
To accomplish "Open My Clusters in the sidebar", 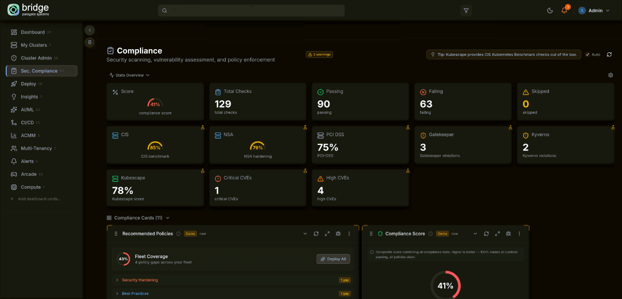I will (x=41, y=45).
